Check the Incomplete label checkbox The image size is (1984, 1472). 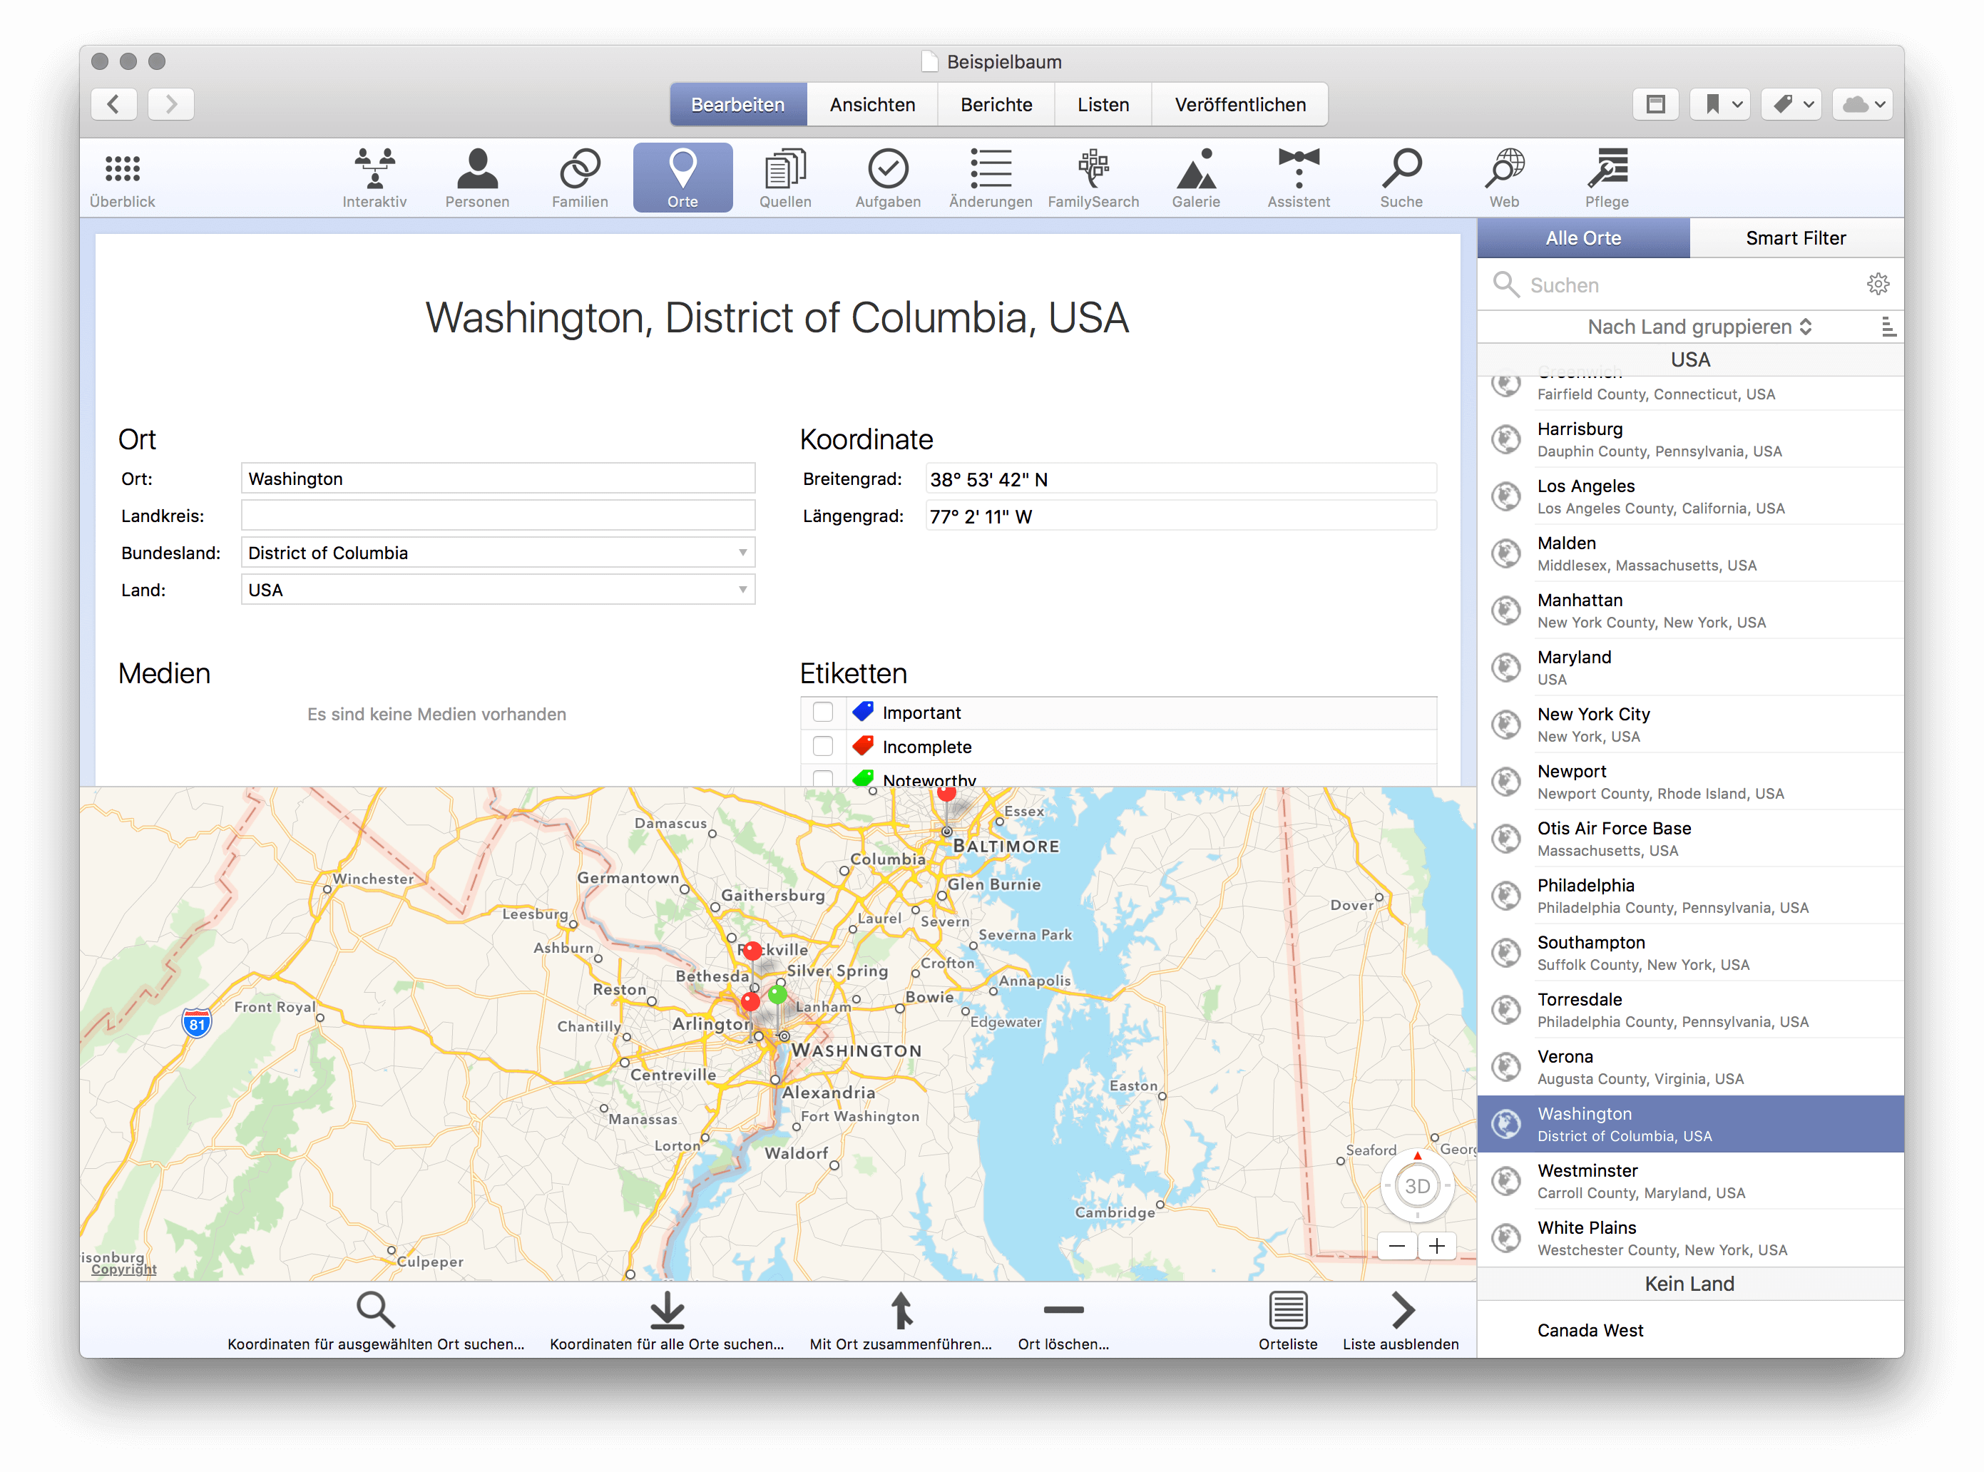[823, 746]
